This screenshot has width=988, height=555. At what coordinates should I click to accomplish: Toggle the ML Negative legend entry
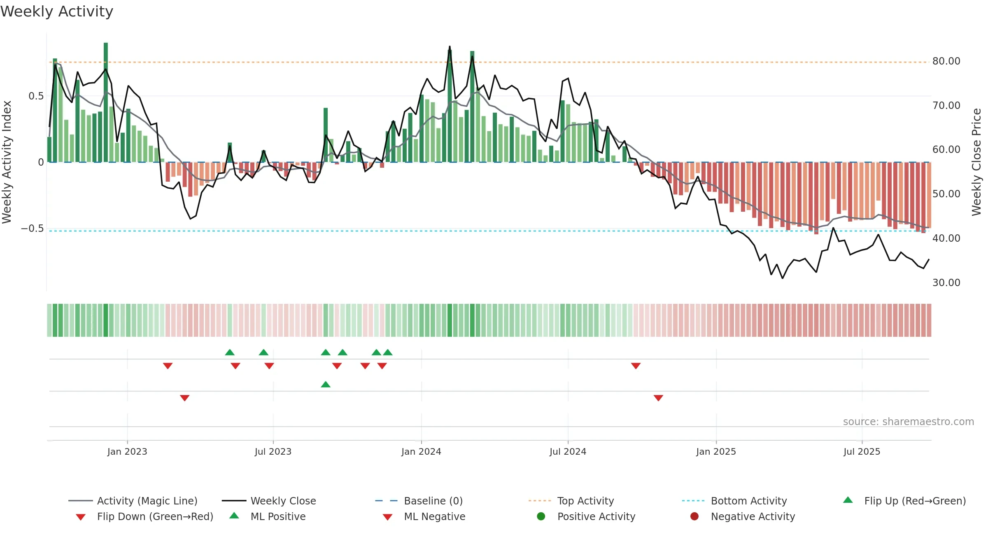coord(424,516)
